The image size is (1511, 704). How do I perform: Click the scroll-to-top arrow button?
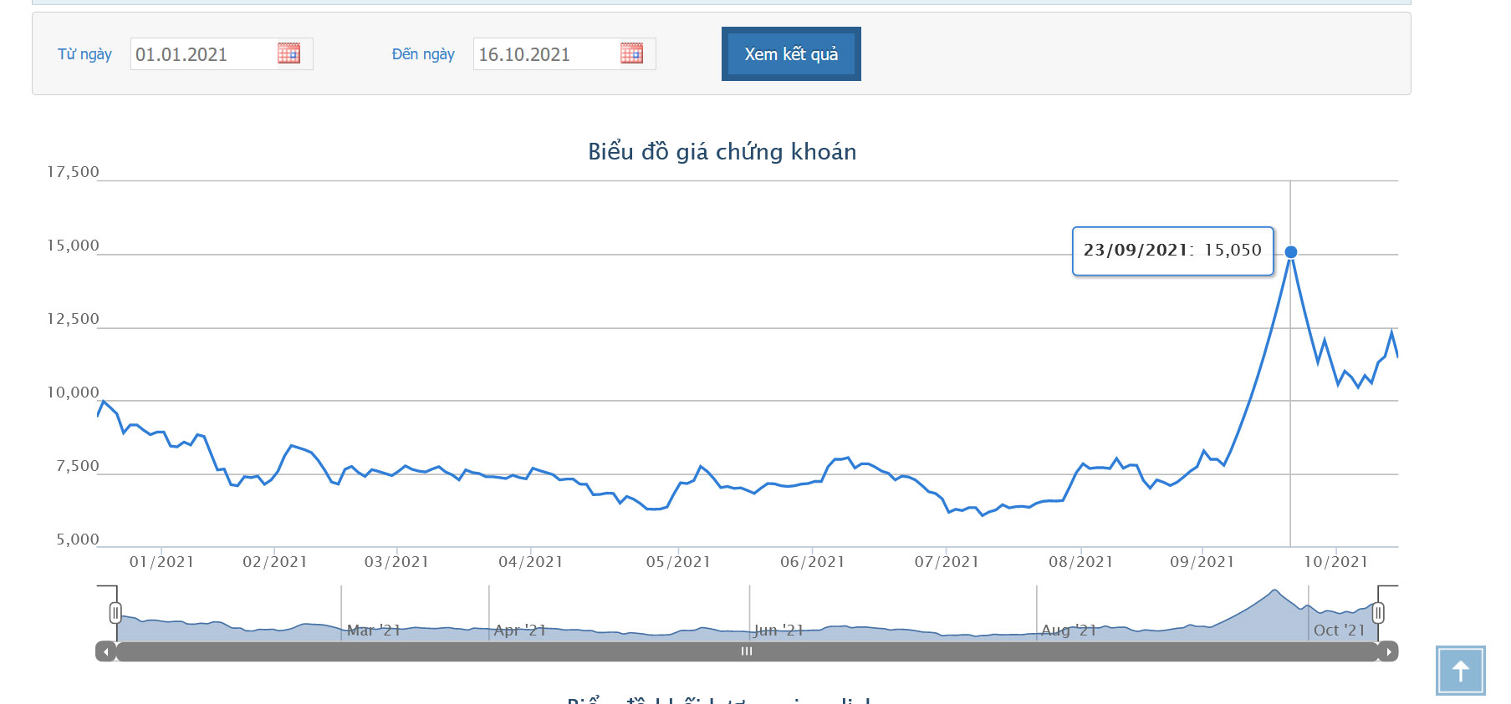point(1460,671)
